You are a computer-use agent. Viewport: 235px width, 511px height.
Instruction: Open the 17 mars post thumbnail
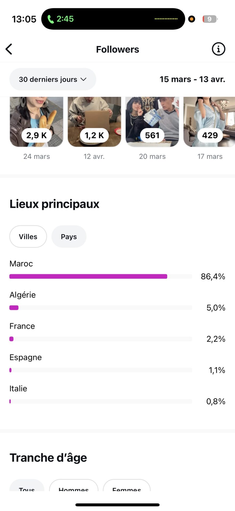point(210,122)
